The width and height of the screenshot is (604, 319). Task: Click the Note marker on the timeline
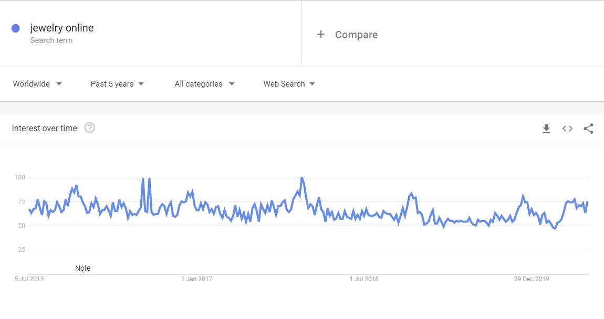(x=83, y=268)
